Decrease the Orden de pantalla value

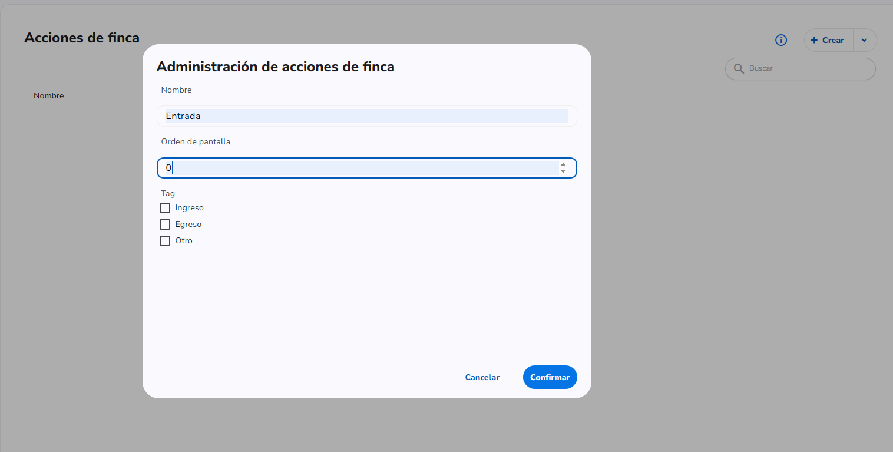(563, 171)
